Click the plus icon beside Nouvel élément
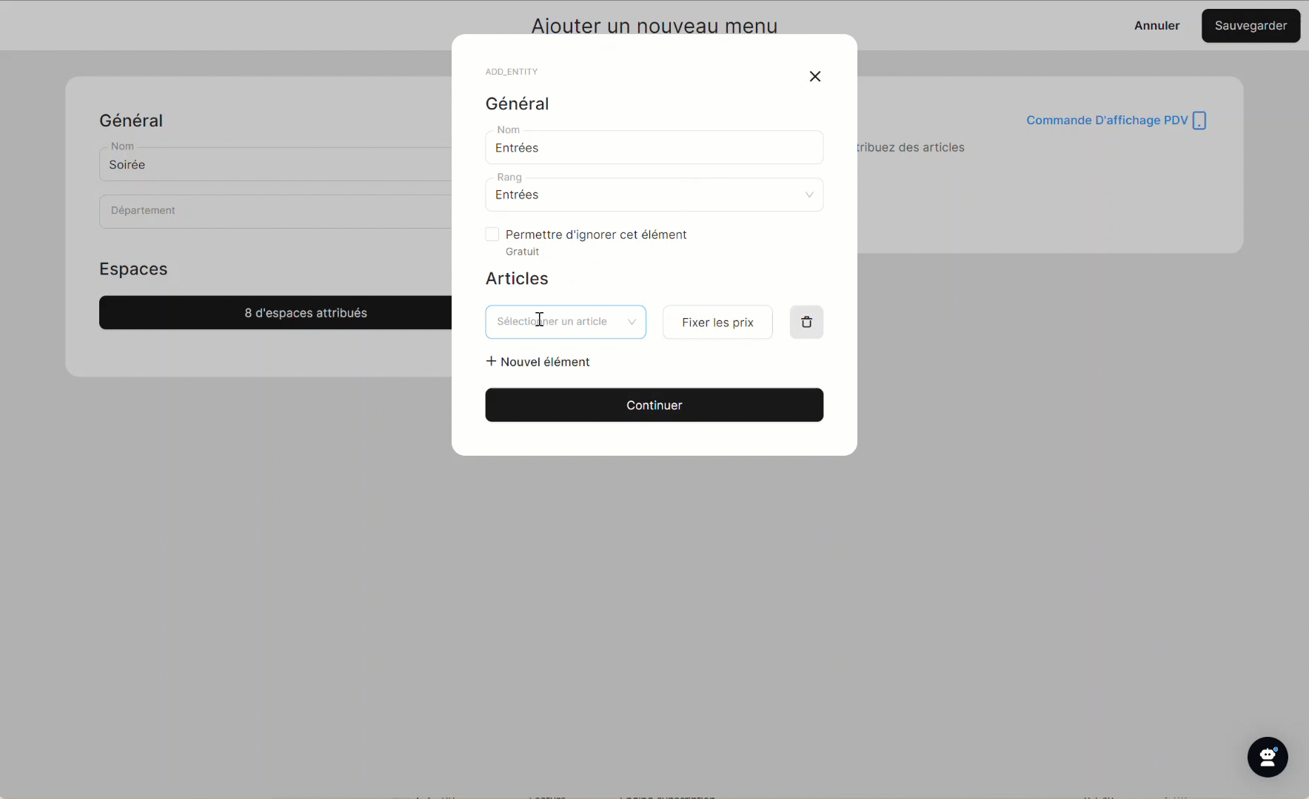1309x799 pixels. click(x=491, y=361)
